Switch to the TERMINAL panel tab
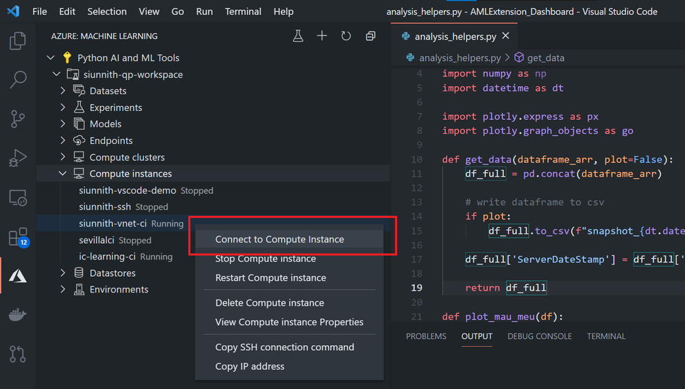This screenshot has width=685, height=389. coord(606,336)
